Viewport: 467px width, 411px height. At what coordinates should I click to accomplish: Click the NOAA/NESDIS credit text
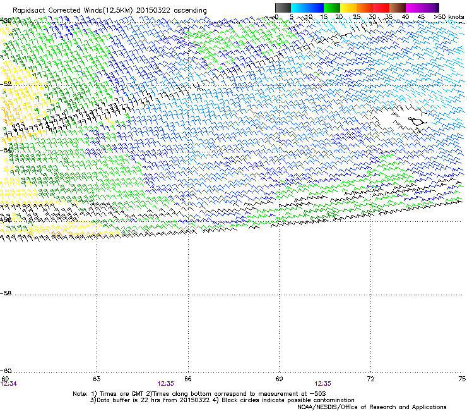(x=372, y=407)
